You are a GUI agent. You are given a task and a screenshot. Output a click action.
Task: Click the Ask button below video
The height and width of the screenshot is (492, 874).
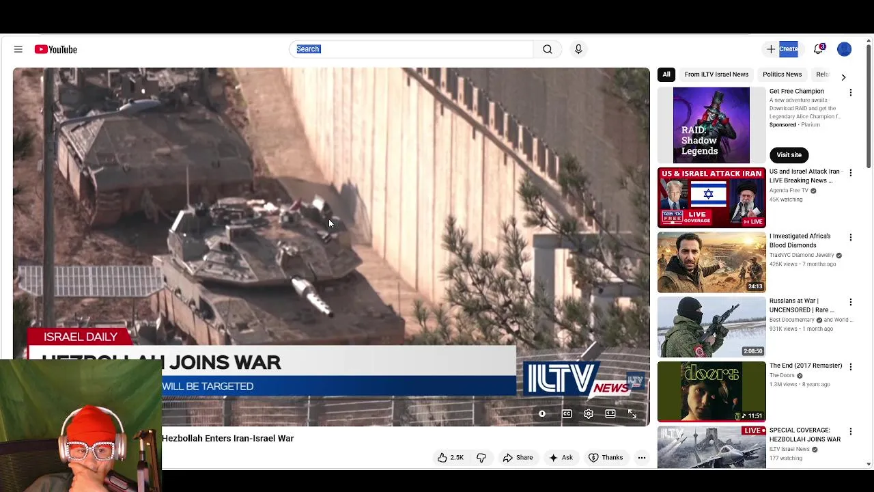click(x=561, y=458)
